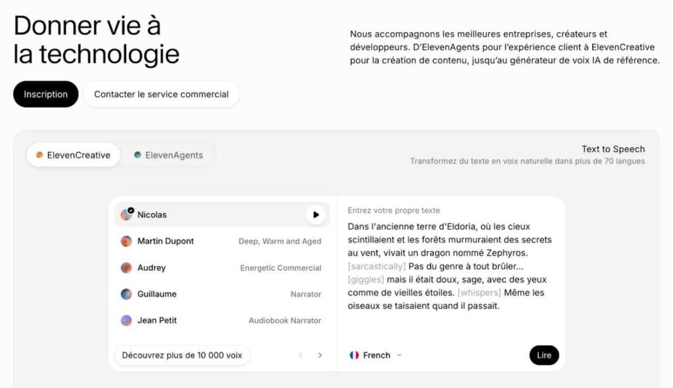Switch to the ElevenCreative tab
This screenshot has height=388, width=673.
click(x=73, y=155)
